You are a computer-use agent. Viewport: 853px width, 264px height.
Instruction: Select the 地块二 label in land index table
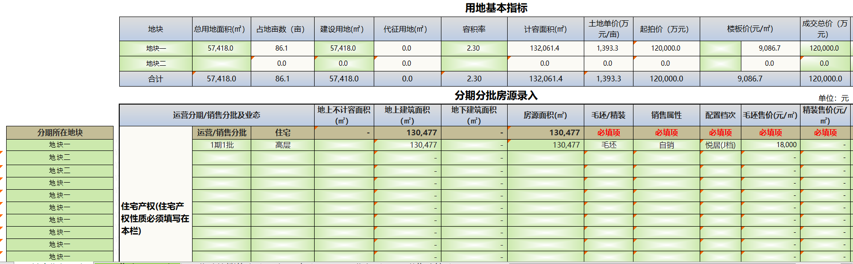156,63
